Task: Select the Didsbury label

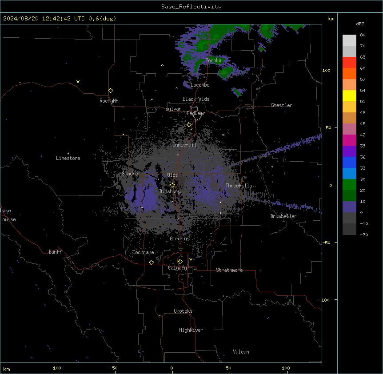Action: 170,191
